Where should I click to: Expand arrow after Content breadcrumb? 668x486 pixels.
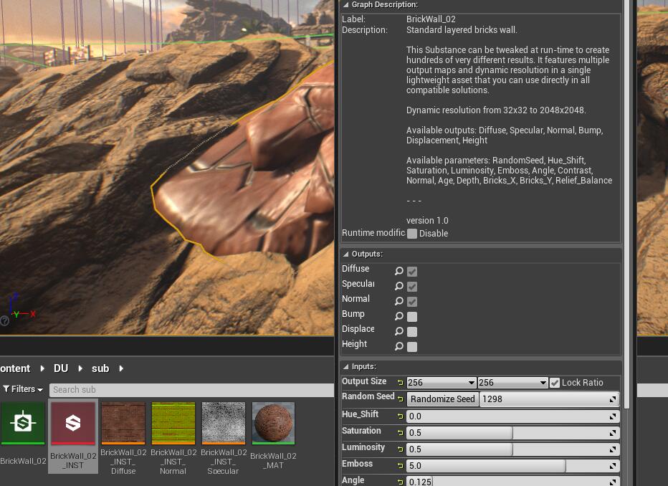[42, 368]
